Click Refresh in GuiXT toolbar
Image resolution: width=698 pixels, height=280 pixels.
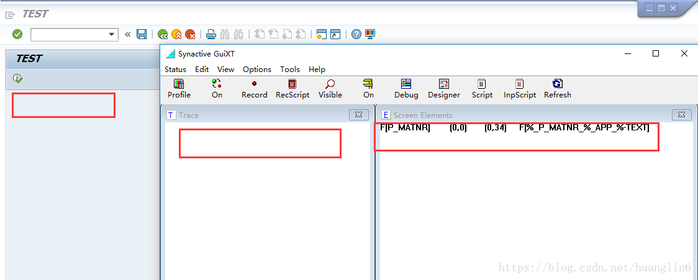tap(557, 89)
